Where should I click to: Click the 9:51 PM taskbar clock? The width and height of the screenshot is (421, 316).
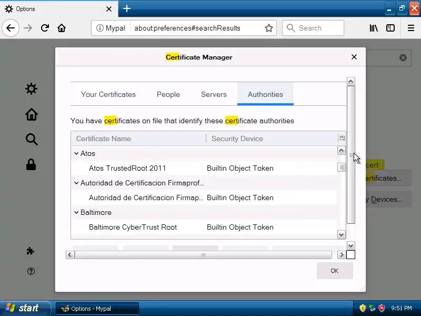click(402, 308)
